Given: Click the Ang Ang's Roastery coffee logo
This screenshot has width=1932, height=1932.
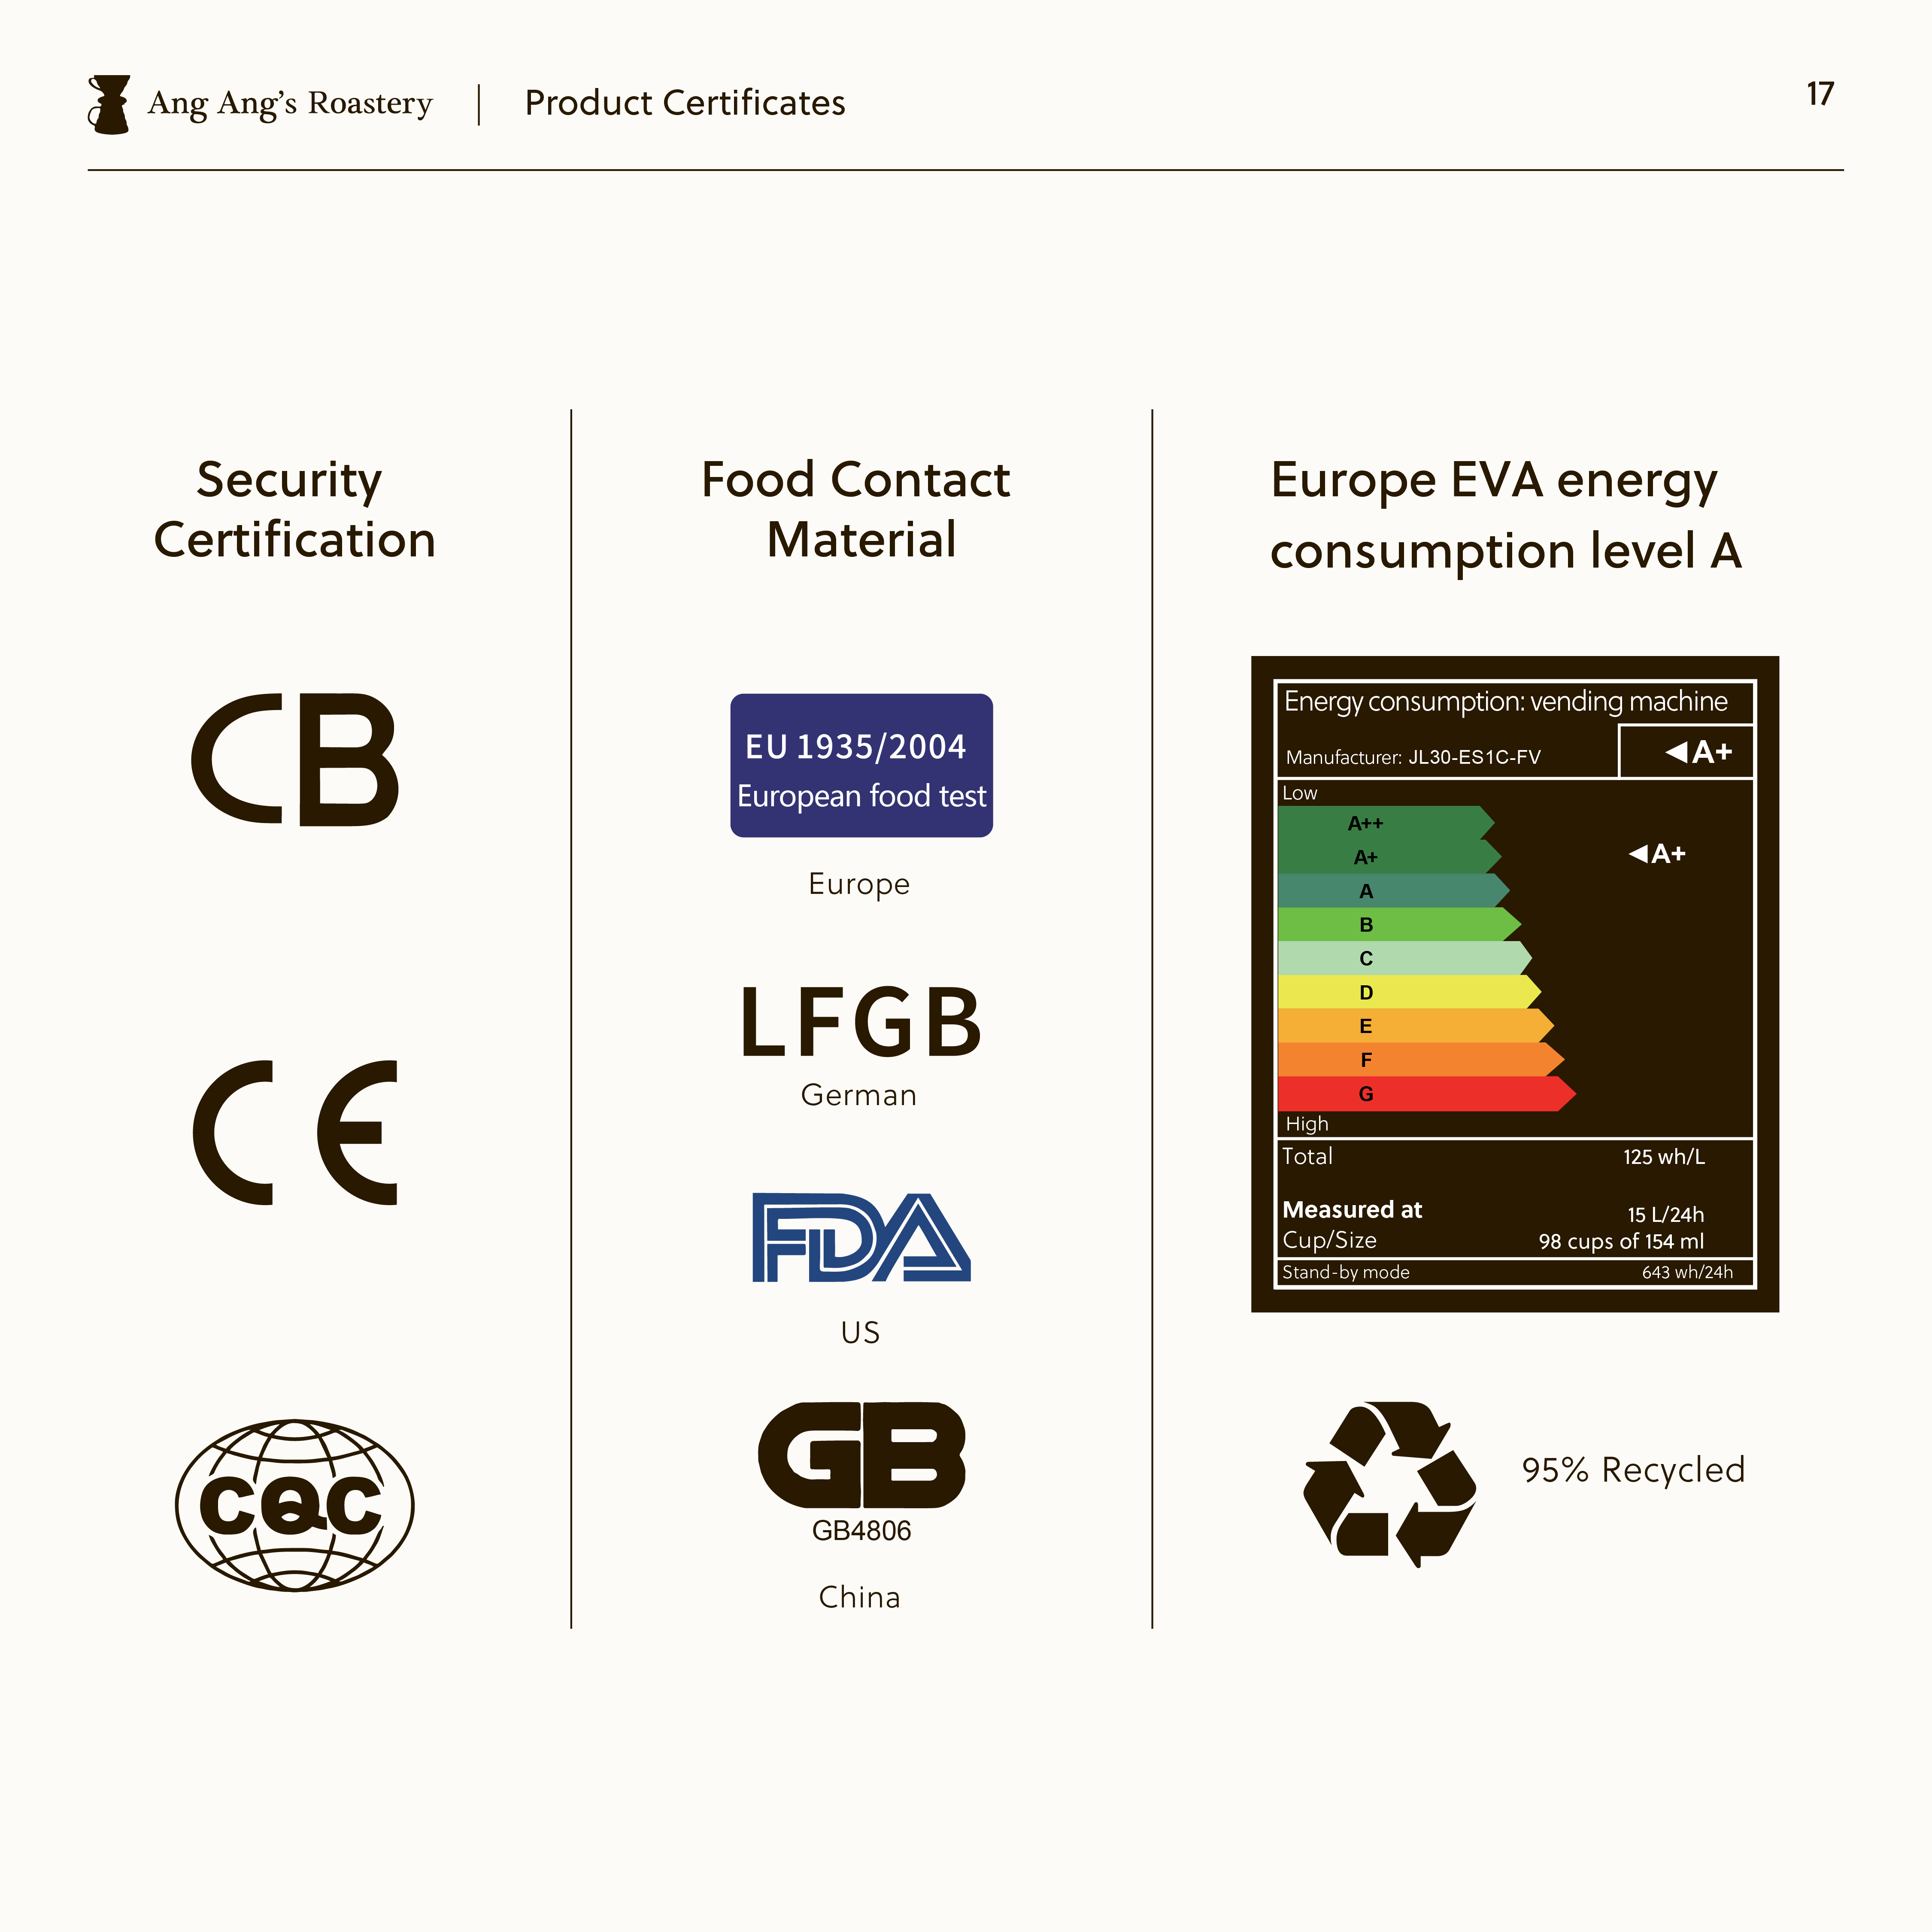Looking at the screenshot, I should 109,104.
